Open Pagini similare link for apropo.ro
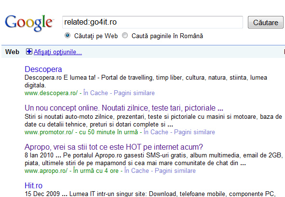Image resolution: width=285 pixels, height=197 pixels. click(175, 170)
